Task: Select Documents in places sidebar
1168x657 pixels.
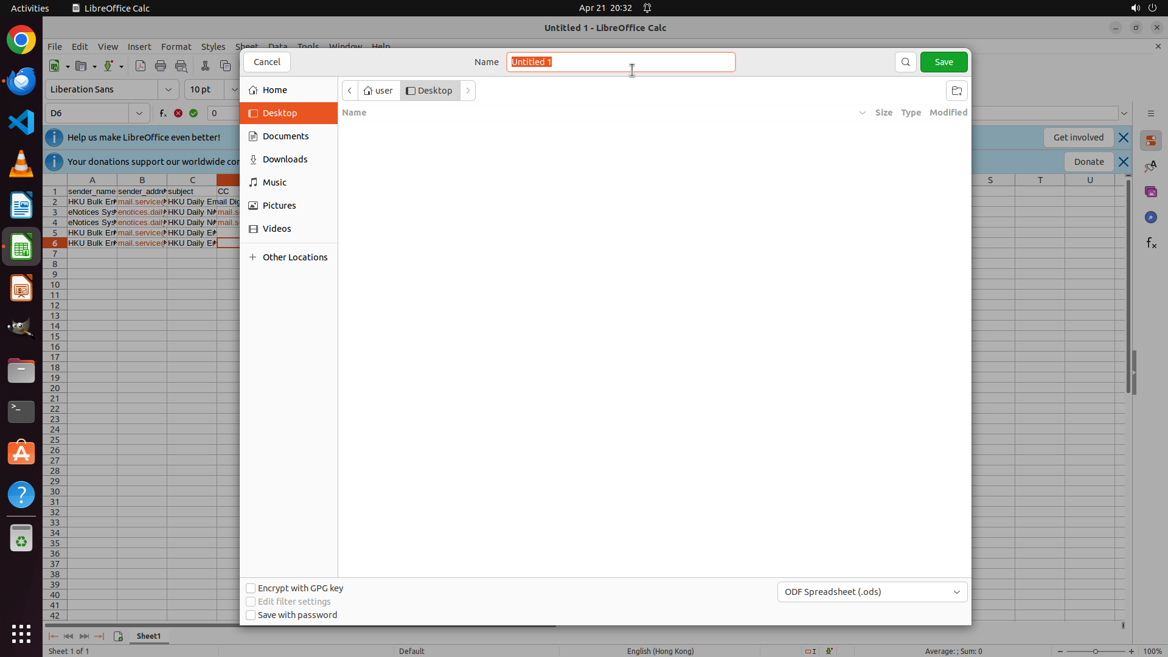Action: pos(285,136)
